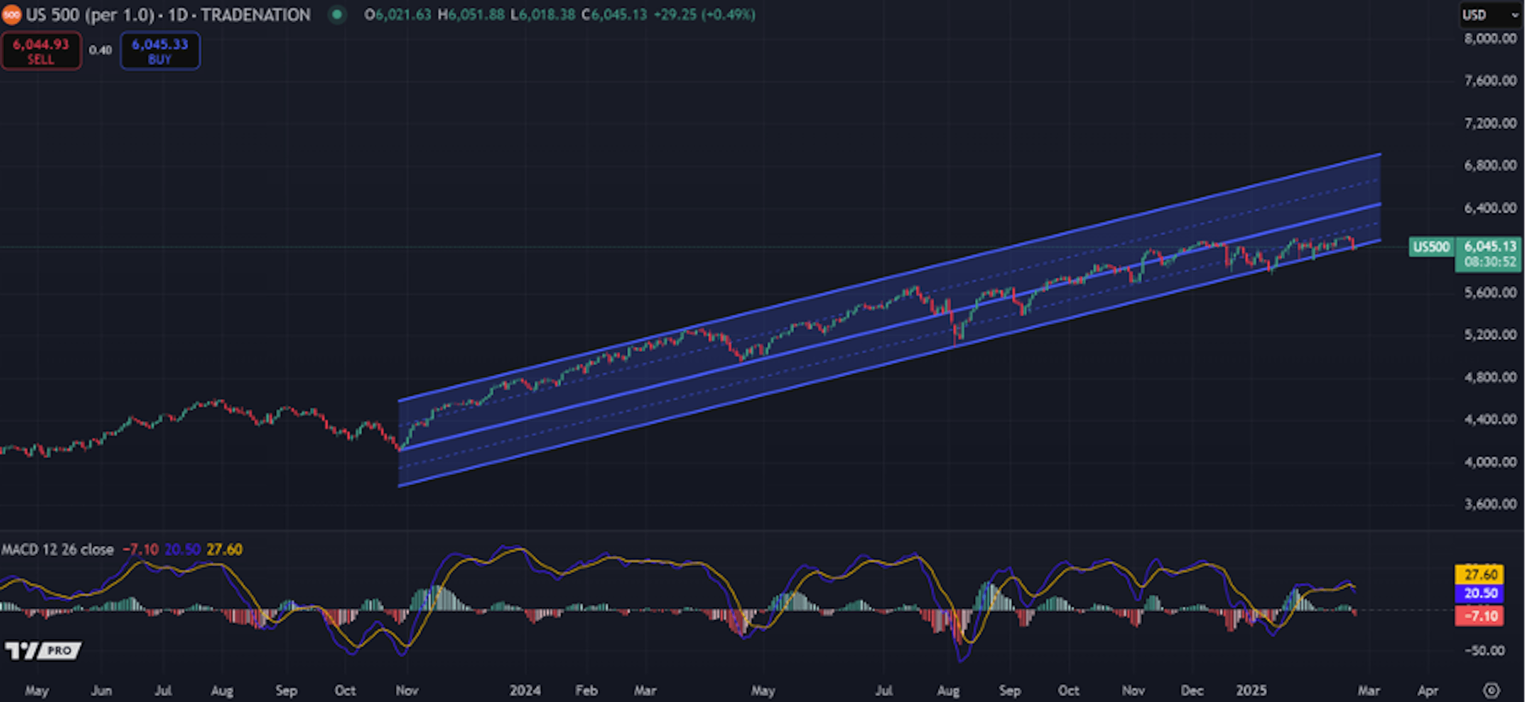This screenshot has width=1526, height=702.
Task: Click the 5,600.00 price axis label
Action: click(x=1490, y=293)
